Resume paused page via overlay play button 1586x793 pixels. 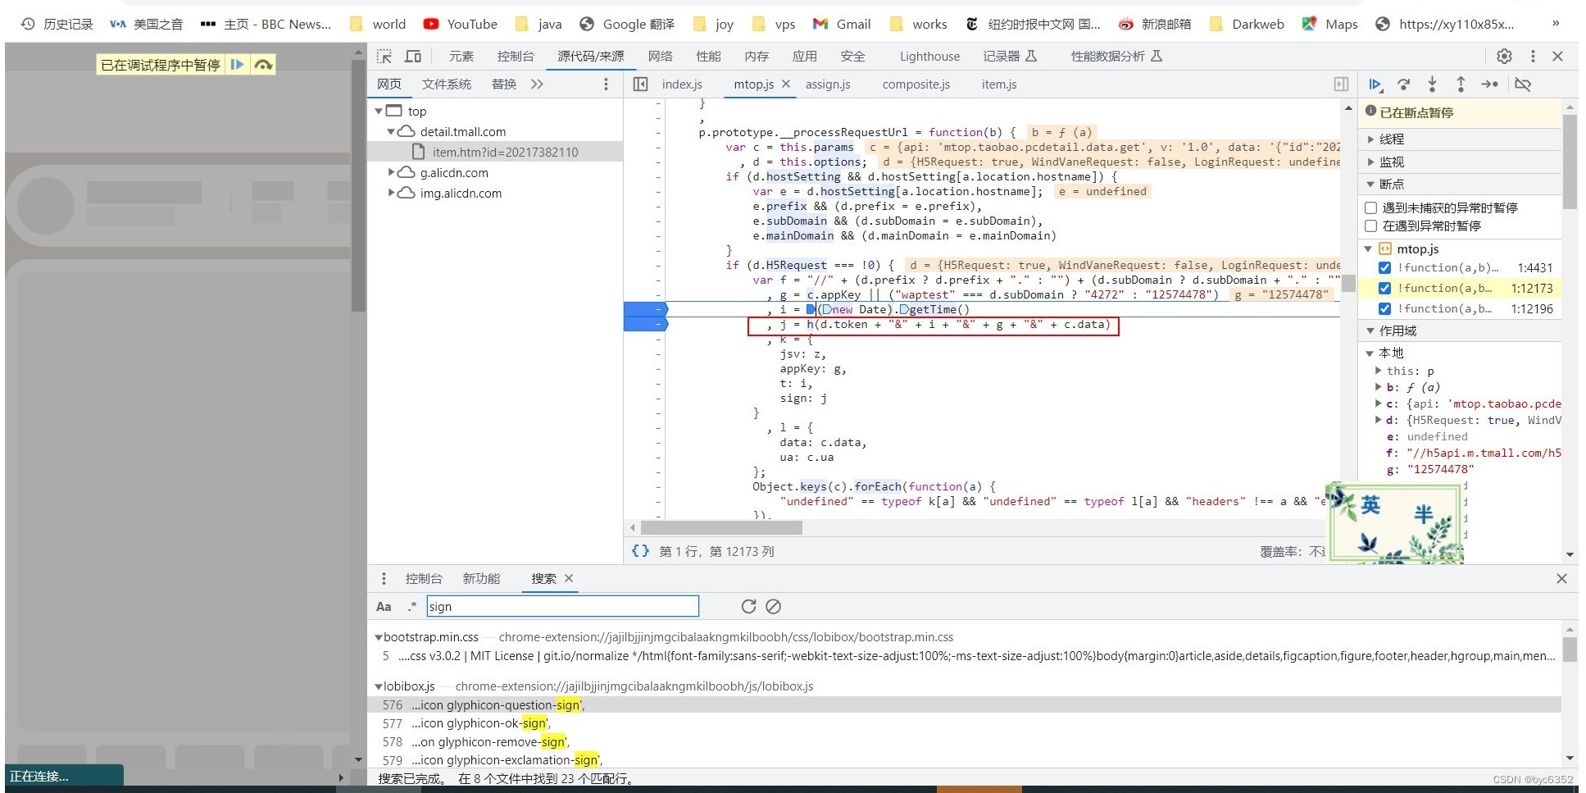[237, 64]
